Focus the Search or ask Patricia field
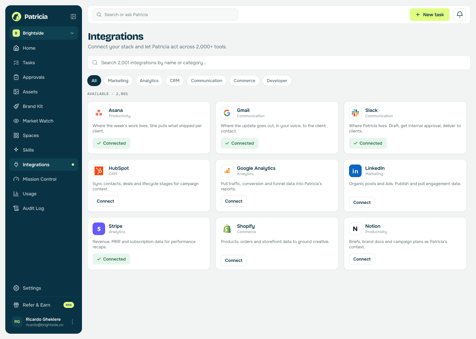 pos(165,15)
